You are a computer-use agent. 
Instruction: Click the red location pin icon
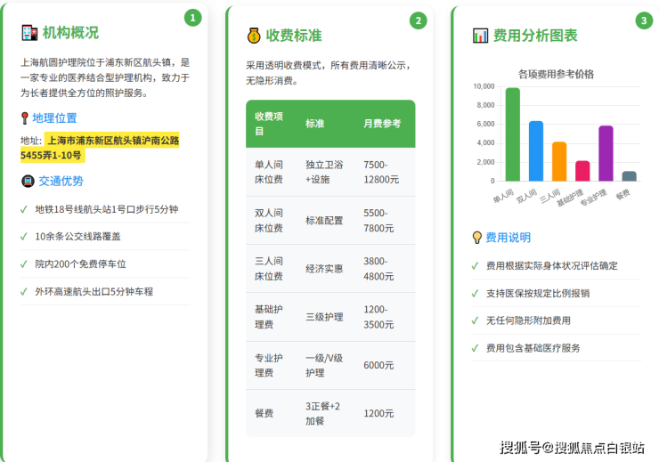click(24, 118)
